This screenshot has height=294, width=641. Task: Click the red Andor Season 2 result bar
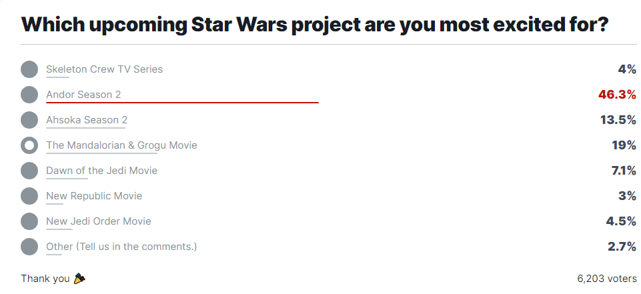(182, 103)
